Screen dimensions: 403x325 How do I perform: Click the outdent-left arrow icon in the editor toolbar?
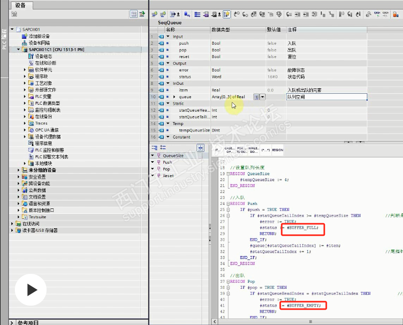point(306,14)
